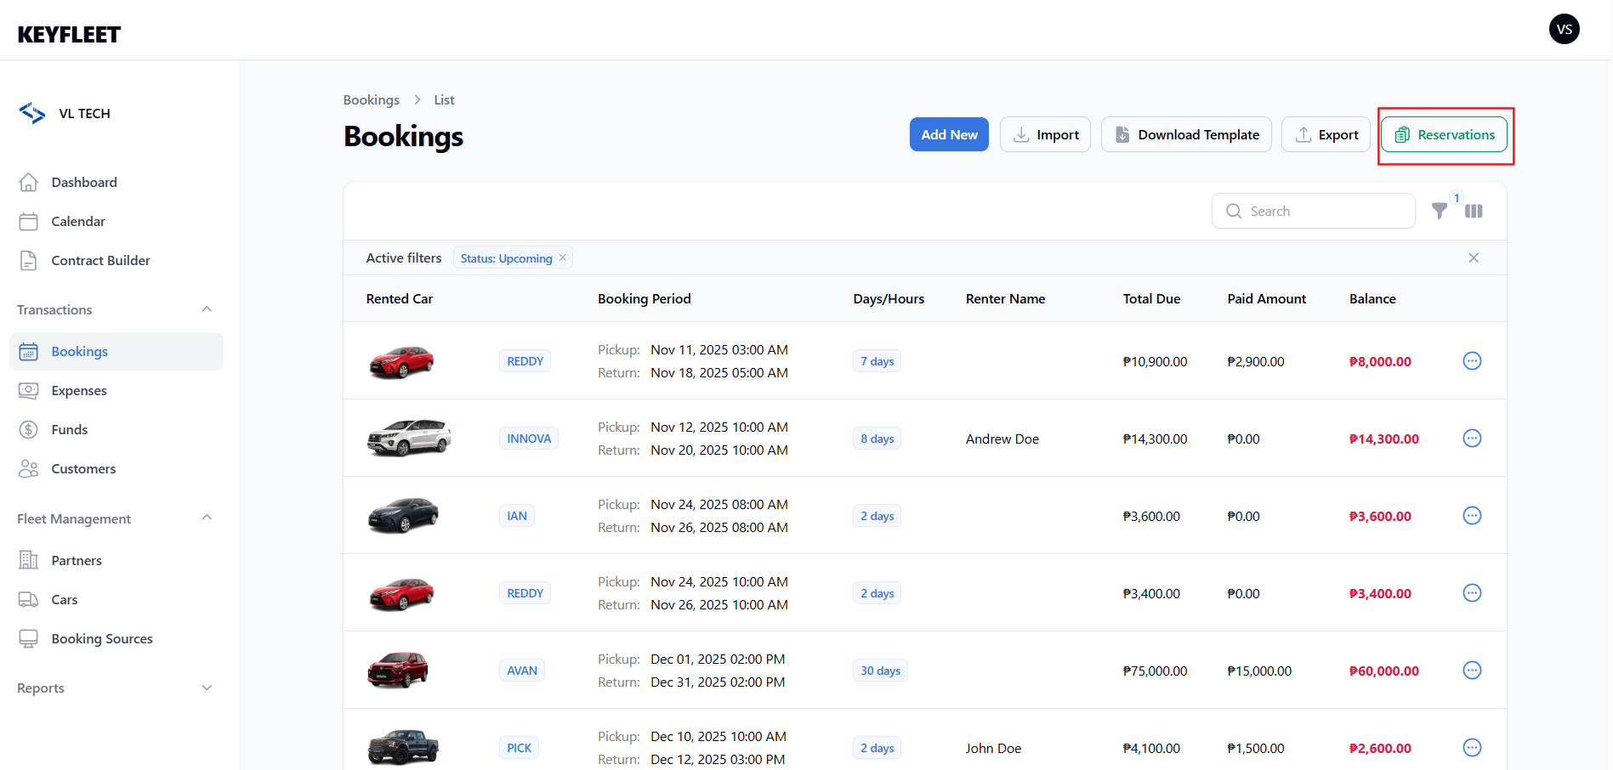Screen dimensions: 1613x770
Task: Collapse the Transactions section
Action: pos(207,309)
